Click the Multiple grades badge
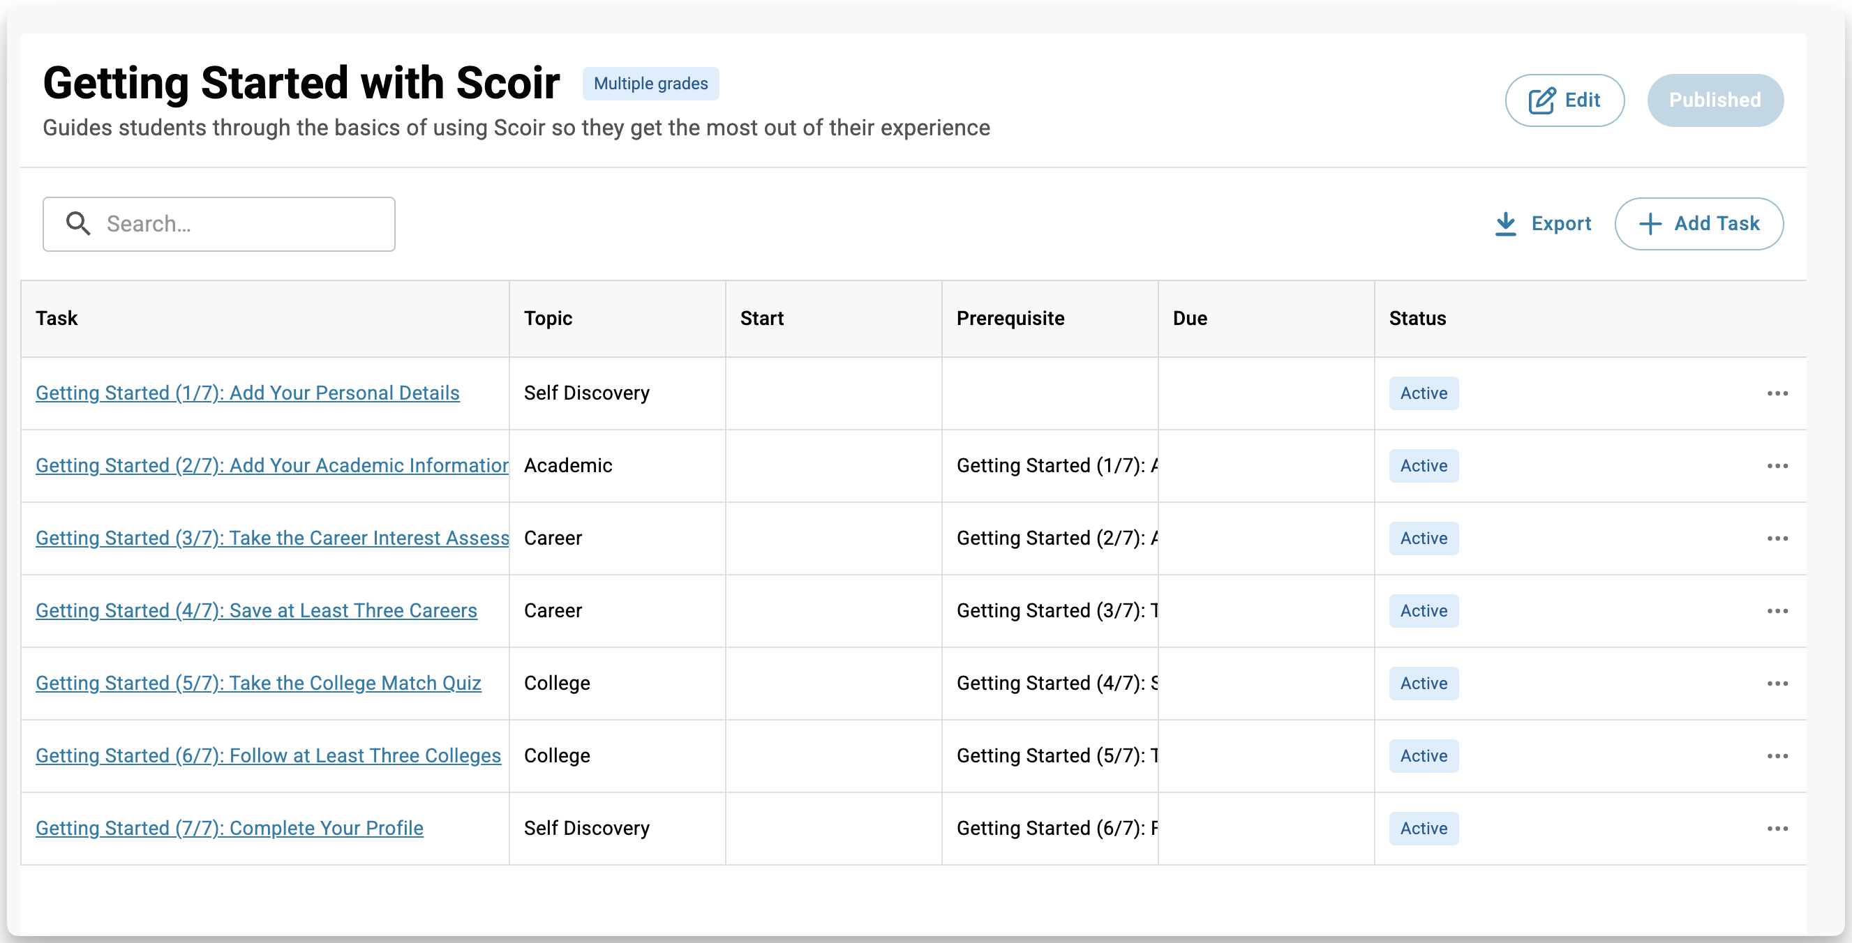Screen dimensions: 1852x943 click(x=650, y=84)
